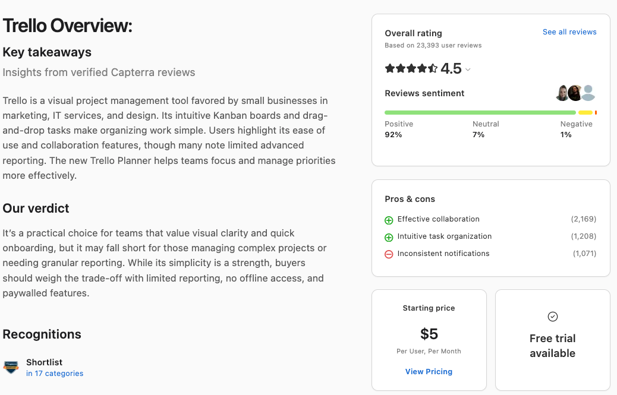Click the green plus icon beside Intuitive task organization

click(389, 236)
